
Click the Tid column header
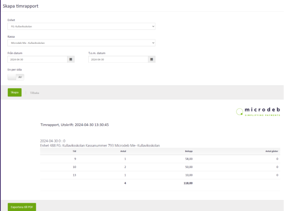(74, 152)
